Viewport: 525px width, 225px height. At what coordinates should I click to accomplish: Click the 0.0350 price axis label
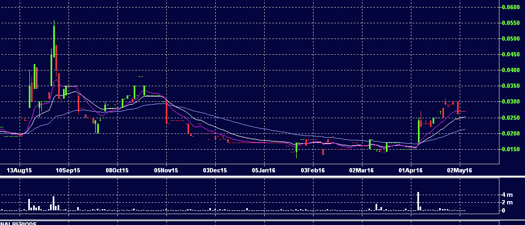coord(511,86)
